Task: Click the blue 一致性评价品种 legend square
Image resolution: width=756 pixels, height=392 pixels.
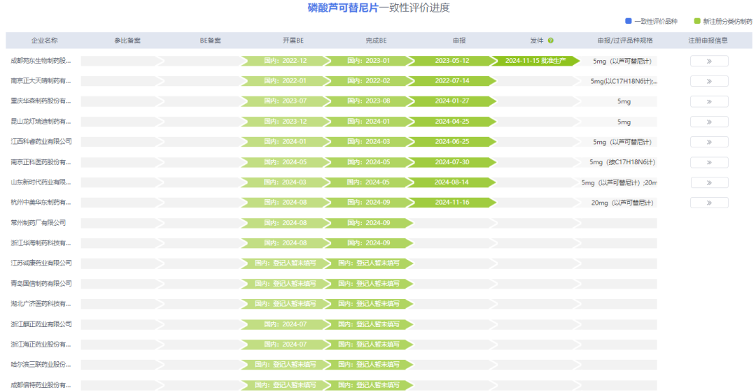Action: [x=628, y=21]
